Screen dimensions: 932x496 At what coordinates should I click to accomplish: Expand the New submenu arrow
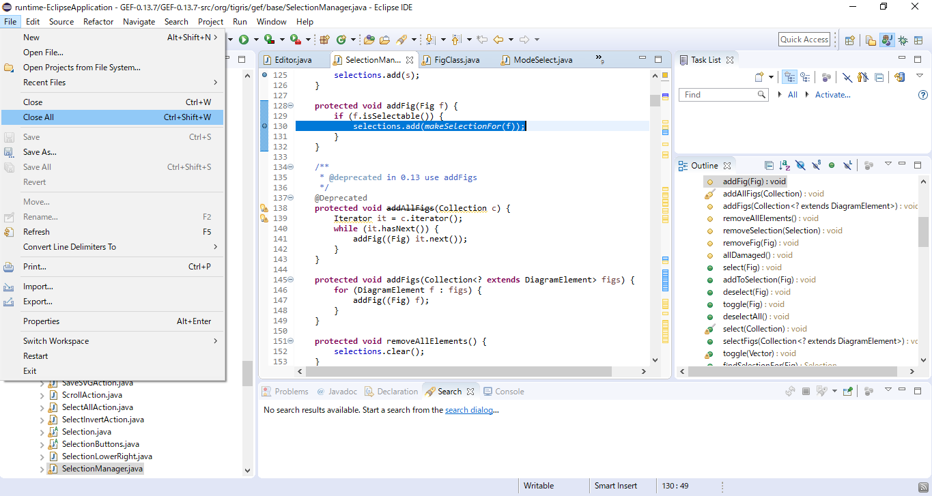(216, 38)
